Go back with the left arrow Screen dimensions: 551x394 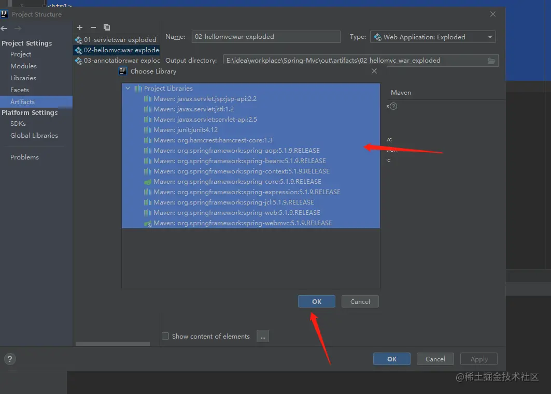4,28
